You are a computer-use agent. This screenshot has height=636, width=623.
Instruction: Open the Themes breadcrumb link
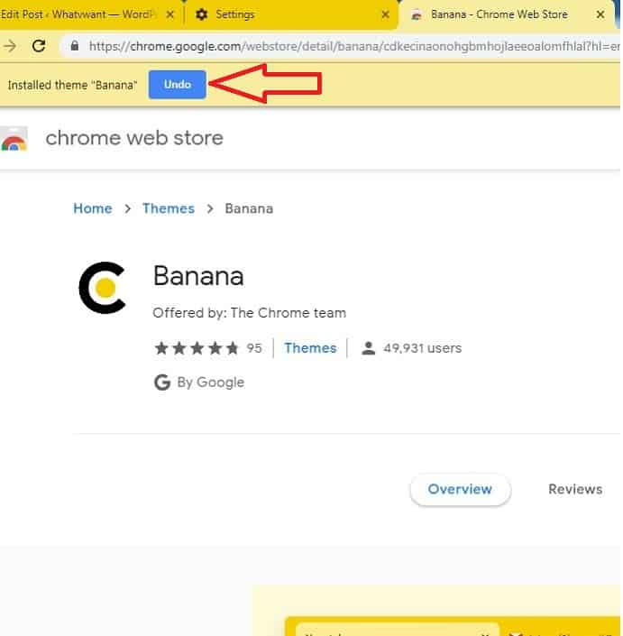[169, 208]
